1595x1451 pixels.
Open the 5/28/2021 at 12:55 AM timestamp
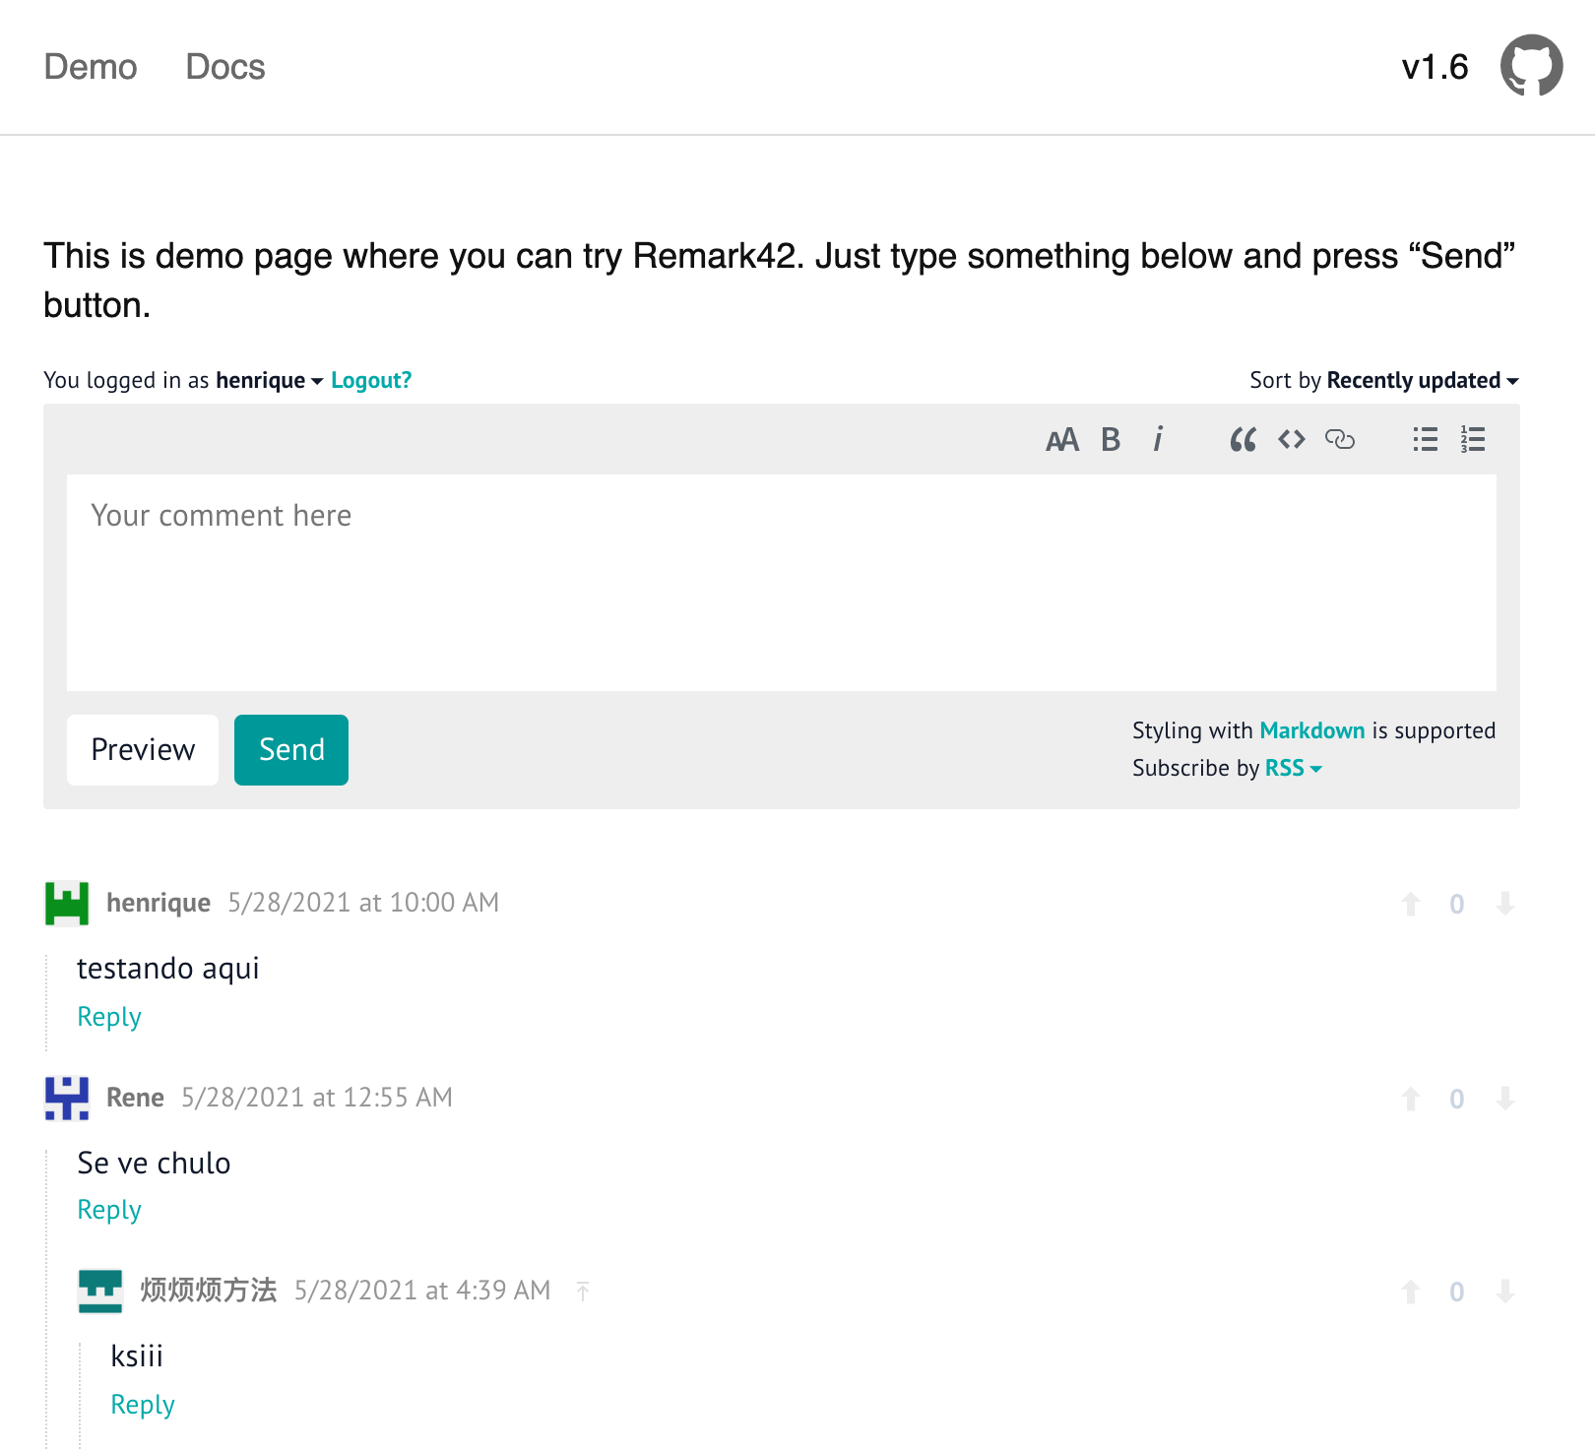coord(317,1098)
